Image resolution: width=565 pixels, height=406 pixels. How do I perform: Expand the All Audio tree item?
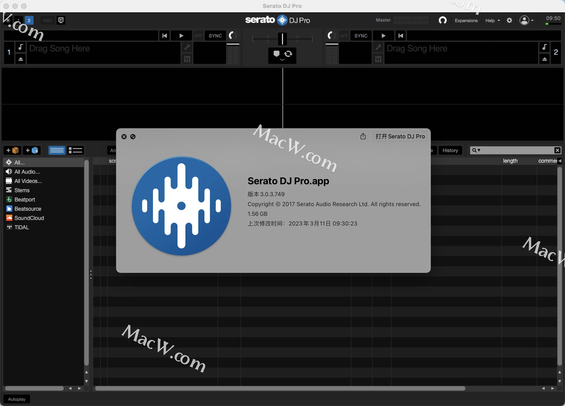point(26,172)
